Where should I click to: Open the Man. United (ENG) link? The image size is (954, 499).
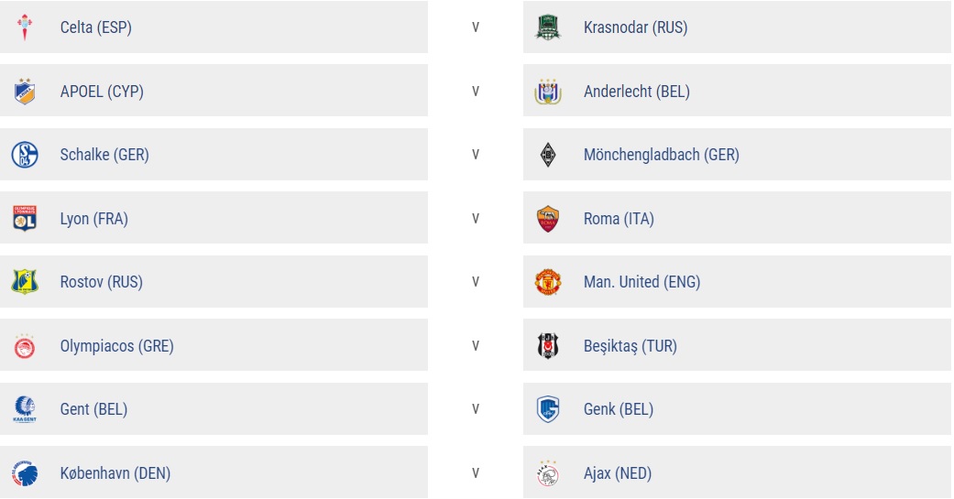tap(641, 282)
